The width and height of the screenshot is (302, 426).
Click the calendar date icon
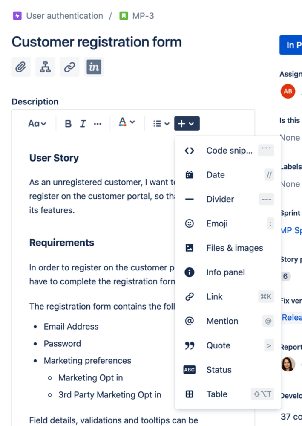pos(190,175)
